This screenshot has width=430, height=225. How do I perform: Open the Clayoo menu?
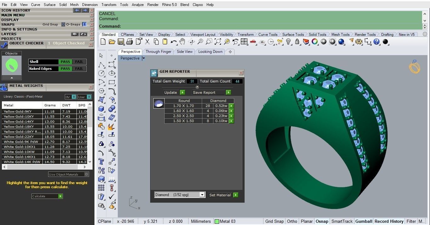pyautogui.click(x=198, y=5)
